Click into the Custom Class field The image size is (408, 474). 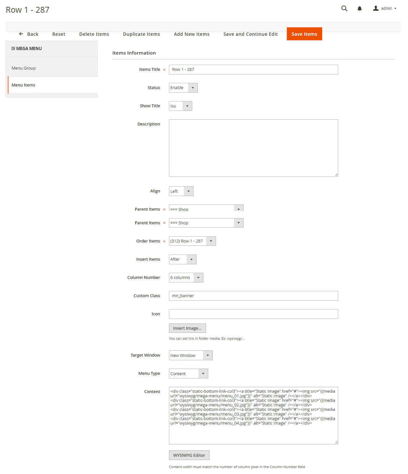click(x=253, y=296)
